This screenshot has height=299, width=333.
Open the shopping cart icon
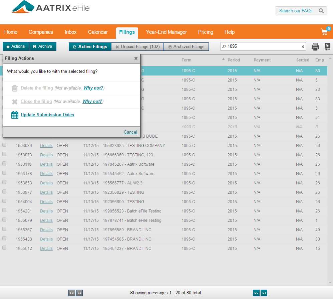pos(324,32)
